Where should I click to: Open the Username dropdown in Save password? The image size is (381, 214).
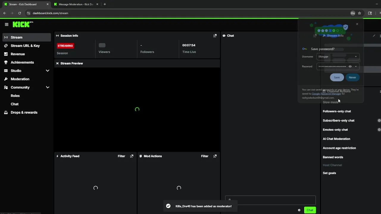(x=356, y=56)
